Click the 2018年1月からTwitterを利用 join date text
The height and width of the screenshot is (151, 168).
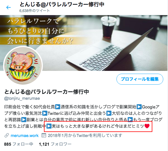click(85, 136)
